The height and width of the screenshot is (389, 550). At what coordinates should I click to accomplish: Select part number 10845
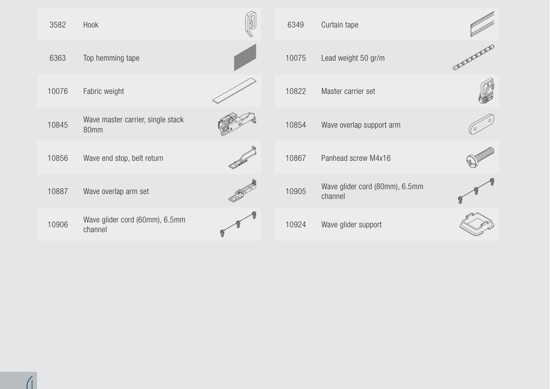pos(58,125)
